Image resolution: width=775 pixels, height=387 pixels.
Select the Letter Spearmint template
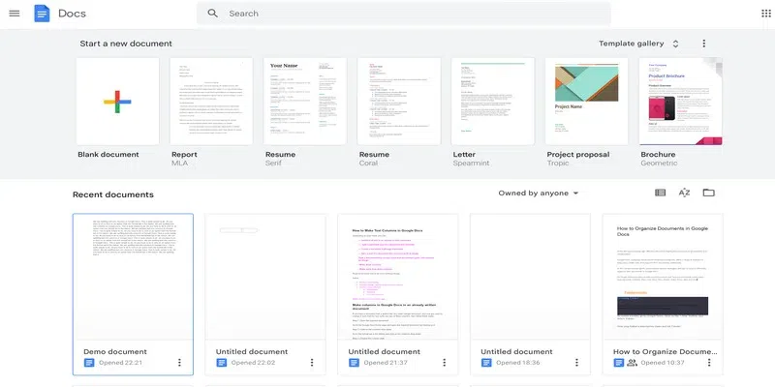coord(493,102)
